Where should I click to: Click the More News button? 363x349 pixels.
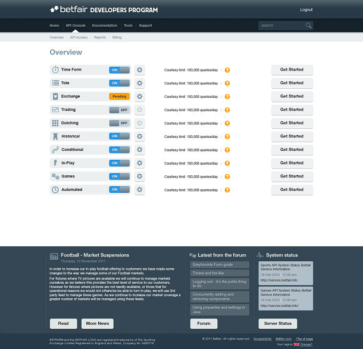click(x=98, y=323)
